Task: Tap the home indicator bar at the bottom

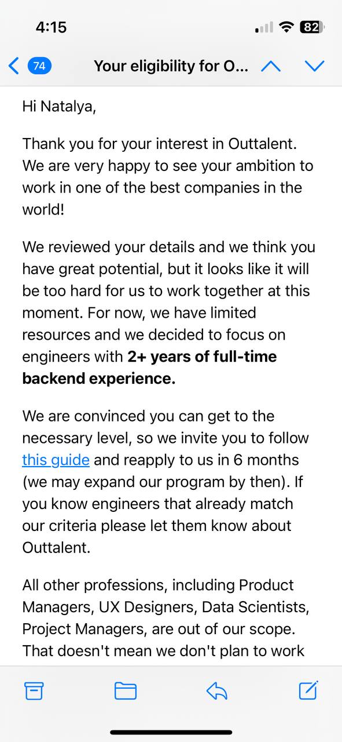Action: point(171,733)
